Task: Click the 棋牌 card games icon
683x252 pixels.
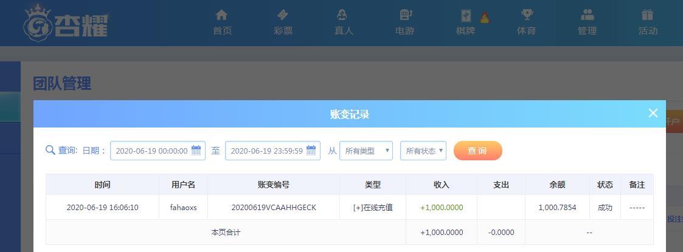Action: [466, 16]
